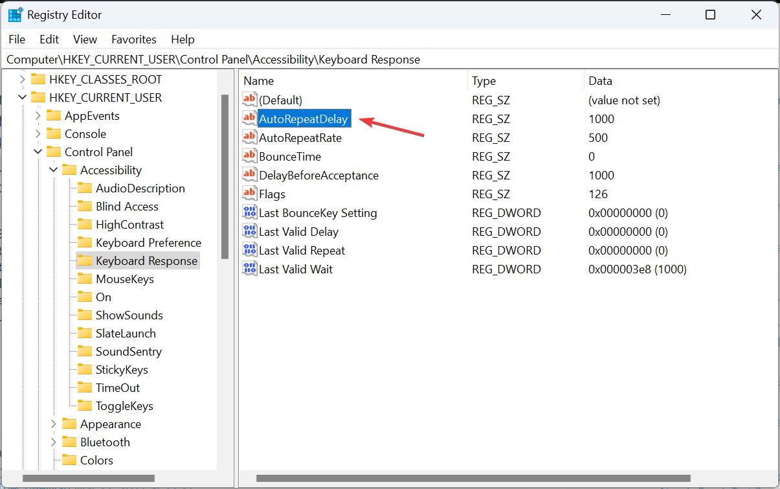
Task: Select the ShowSounds key
Action: click(129, 315)
